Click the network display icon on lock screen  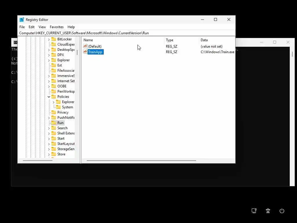[254, 211]
